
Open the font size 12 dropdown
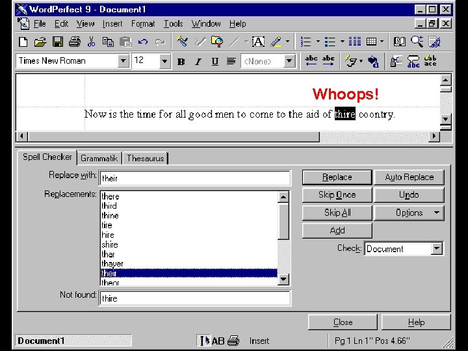click(164, 62)
